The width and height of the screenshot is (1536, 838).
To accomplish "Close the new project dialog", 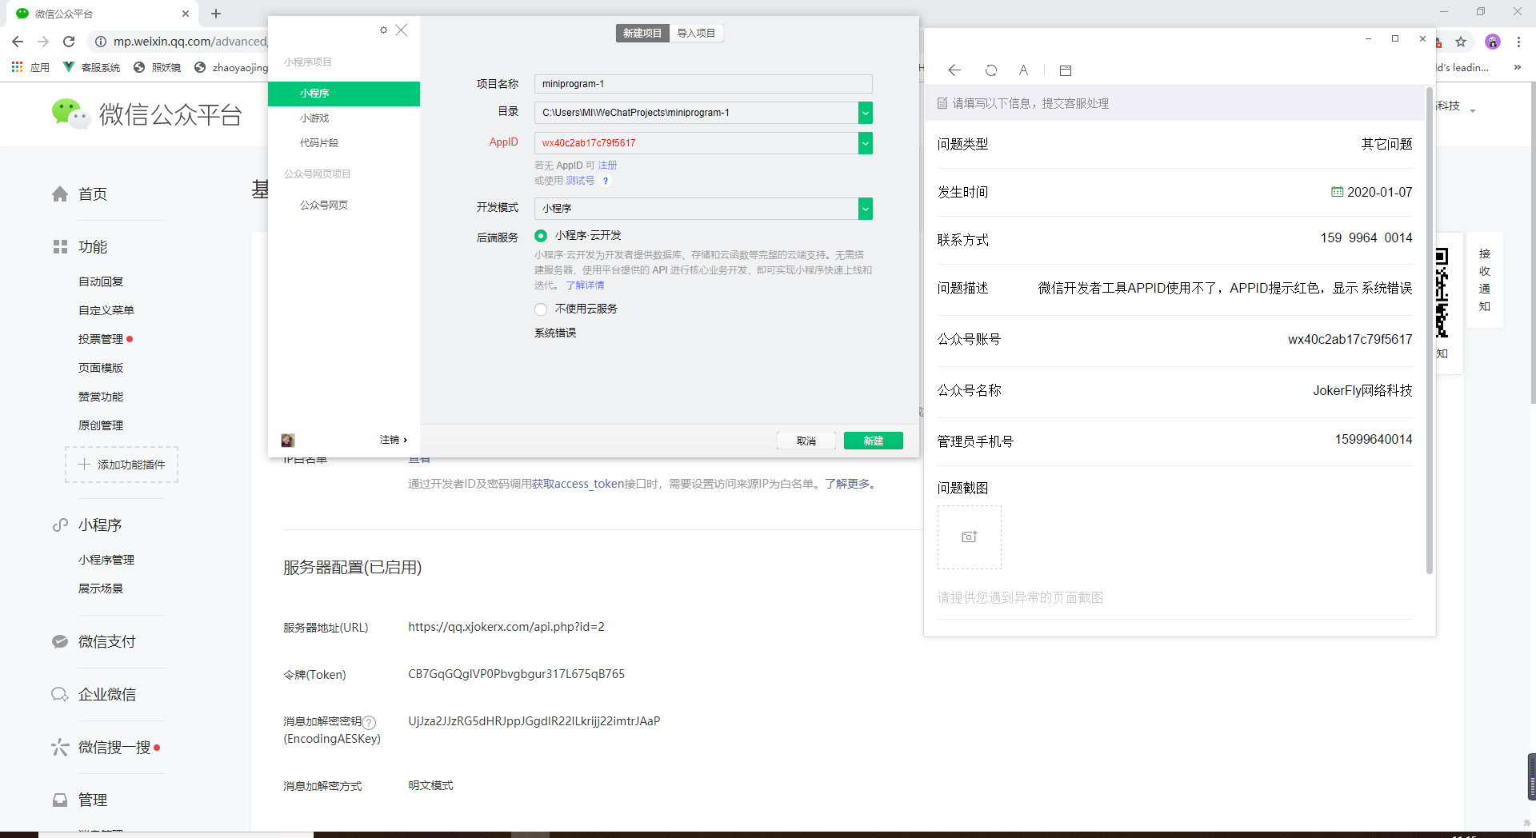I will (x=402, y=30).
